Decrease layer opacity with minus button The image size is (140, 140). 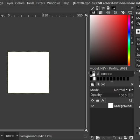129,95
